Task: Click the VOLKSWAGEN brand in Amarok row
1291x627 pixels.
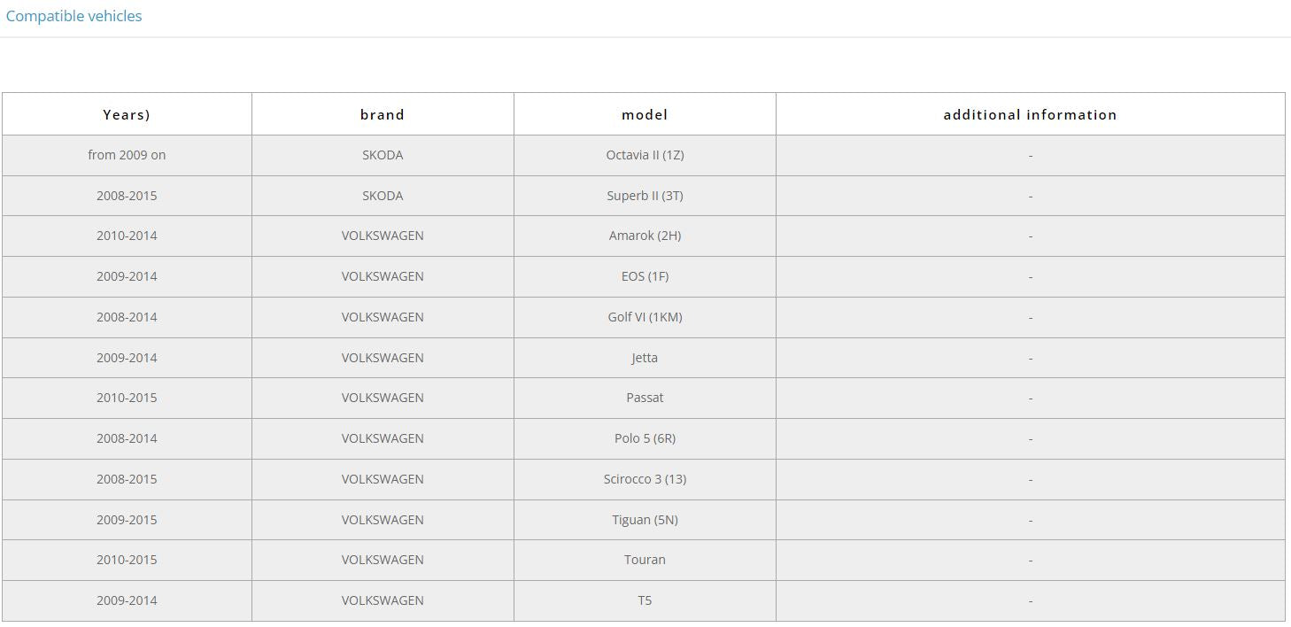Action: click(x=383, y=236)
